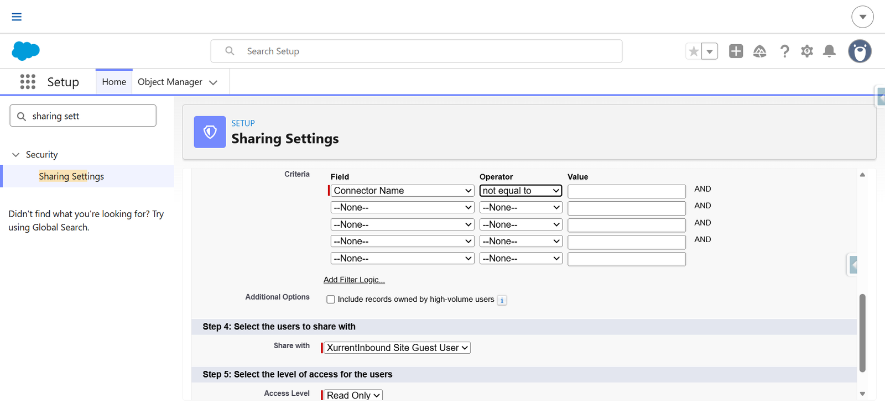Viewport: 885px width, 409px height.
Task: Click the first criteria Value field
Action: click(627, 191)
